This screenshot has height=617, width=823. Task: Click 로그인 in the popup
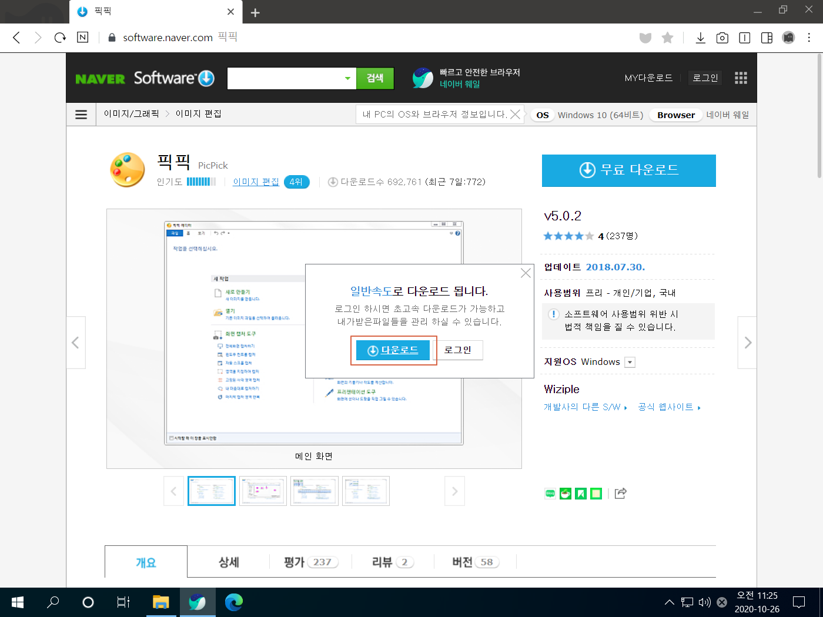pos(457,350)
